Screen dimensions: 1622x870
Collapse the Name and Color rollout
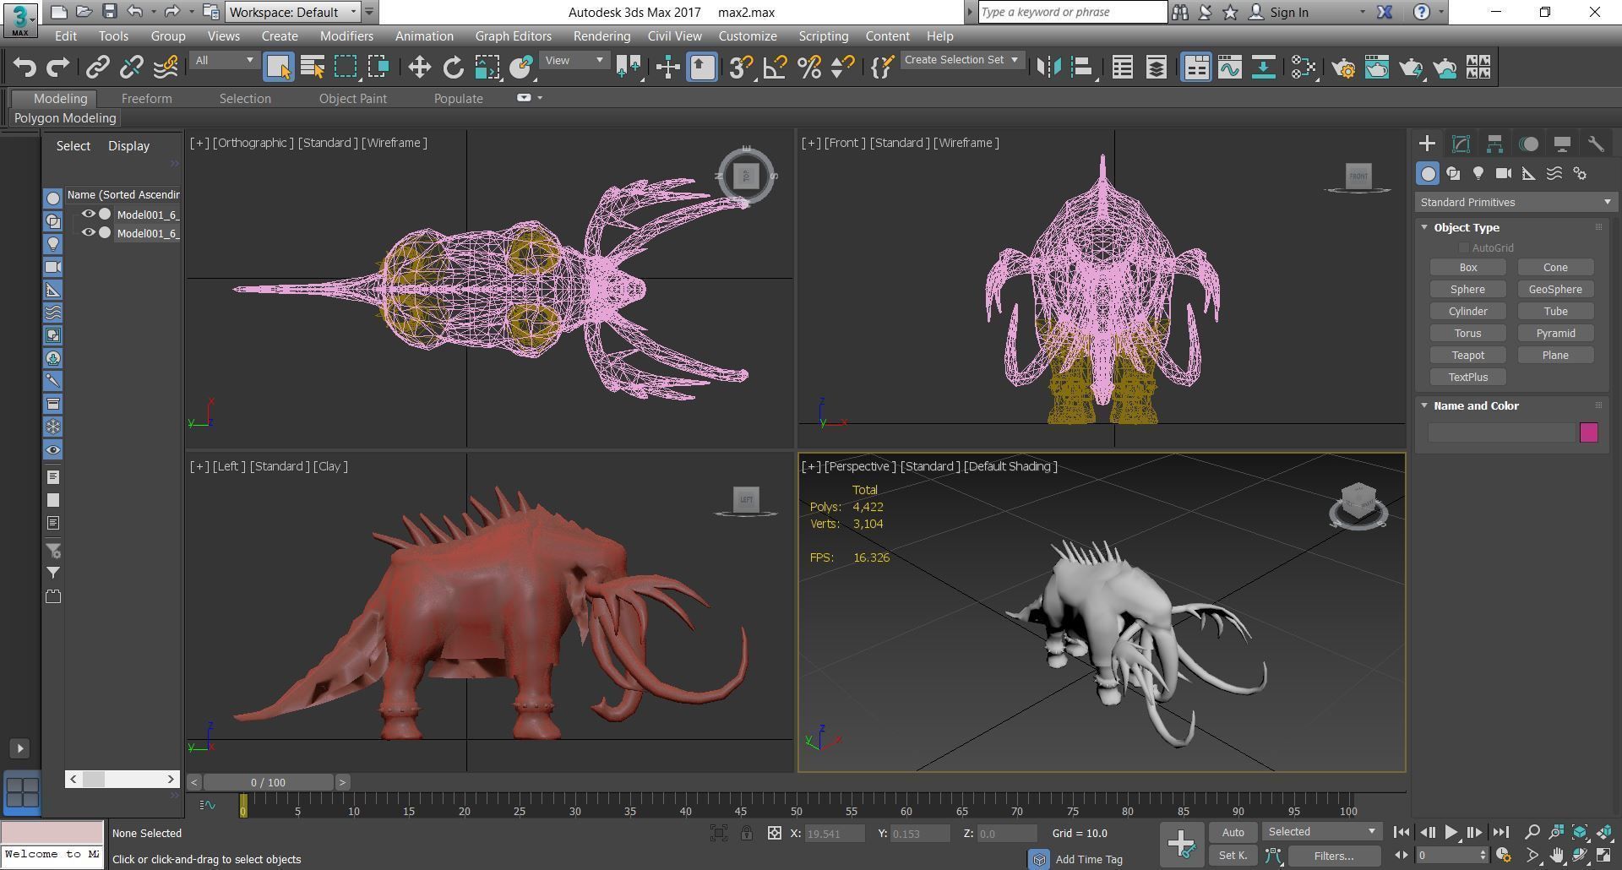point(1475,405)
